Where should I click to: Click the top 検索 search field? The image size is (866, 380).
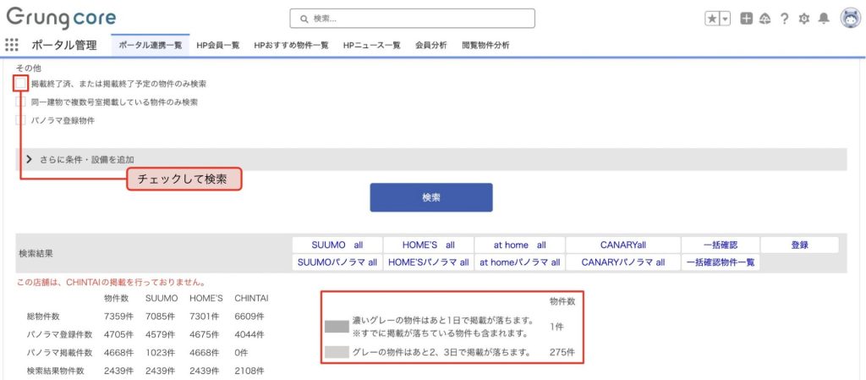point(412,18)
